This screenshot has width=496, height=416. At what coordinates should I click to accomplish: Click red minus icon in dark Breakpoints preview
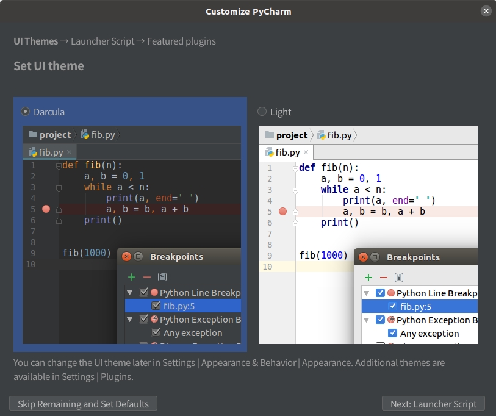click(x=146, y=277)
